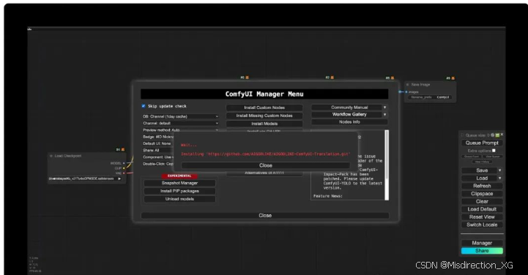This screenshot has width=528, height=275.
Task: Collapse the Load Checkpoint node dot
Action: (x=51, y=156)
